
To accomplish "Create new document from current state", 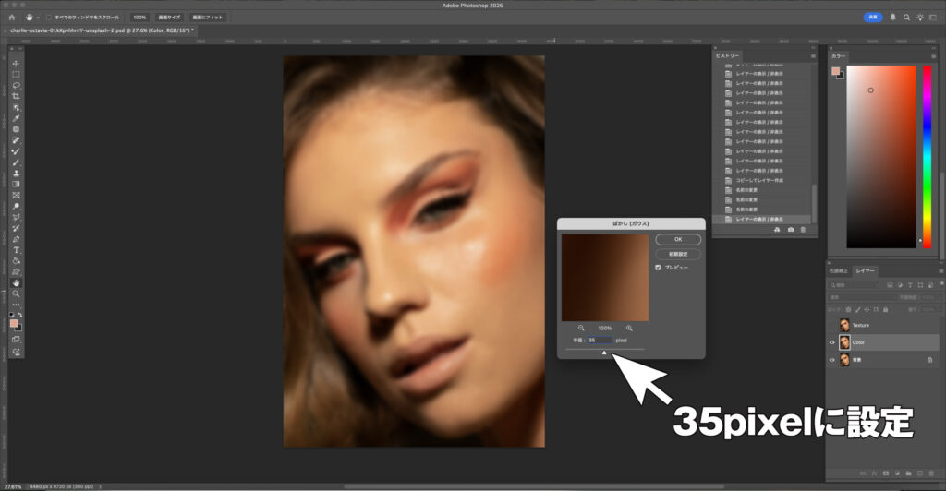I will click(x=777, y=230).
